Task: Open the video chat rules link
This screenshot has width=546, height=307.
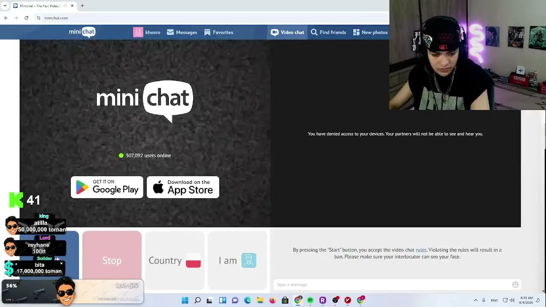Action: pos(421,250)
